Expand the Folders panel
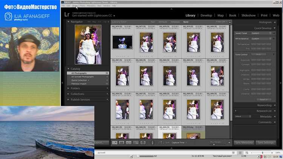 pyautogui.click(x=68, y=88)
